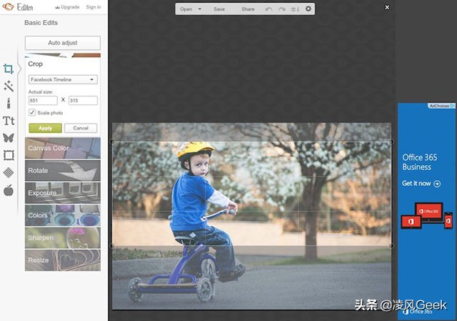Click the Auto adjust button

63,43
